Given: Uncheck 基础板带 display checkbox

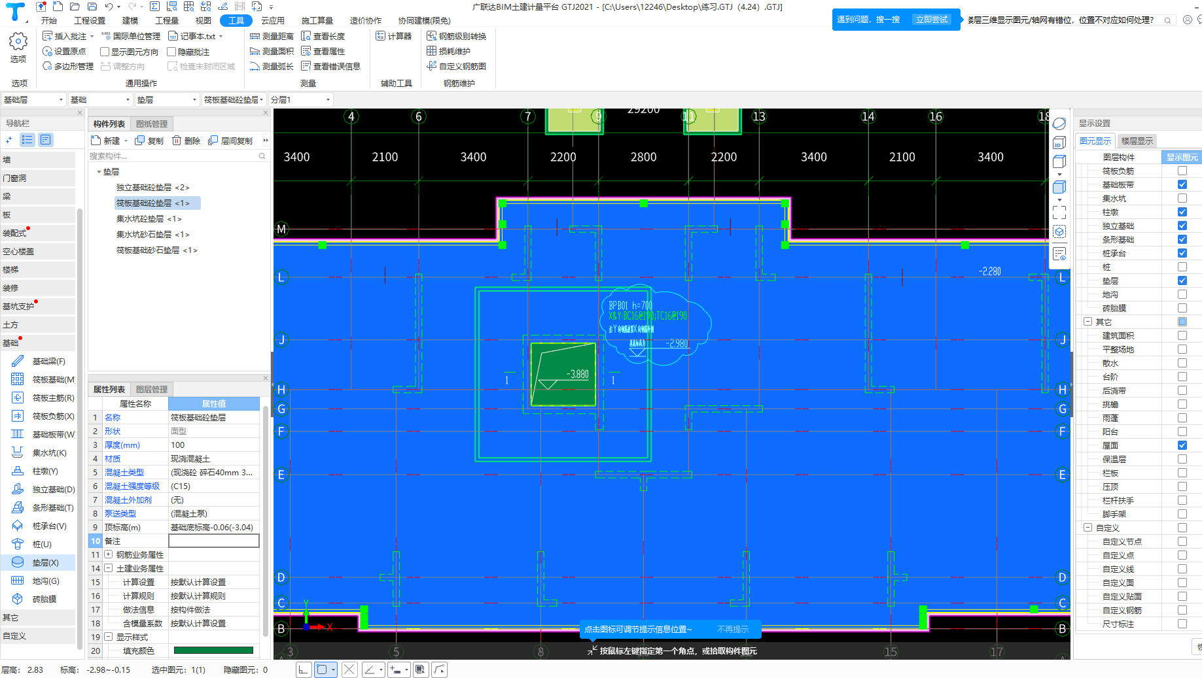Looking at the screenshot, I should 1182,184.
